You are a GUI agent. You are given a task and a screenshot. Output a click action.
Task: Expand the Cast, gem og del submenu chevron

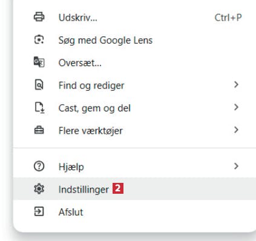point(236,107)
